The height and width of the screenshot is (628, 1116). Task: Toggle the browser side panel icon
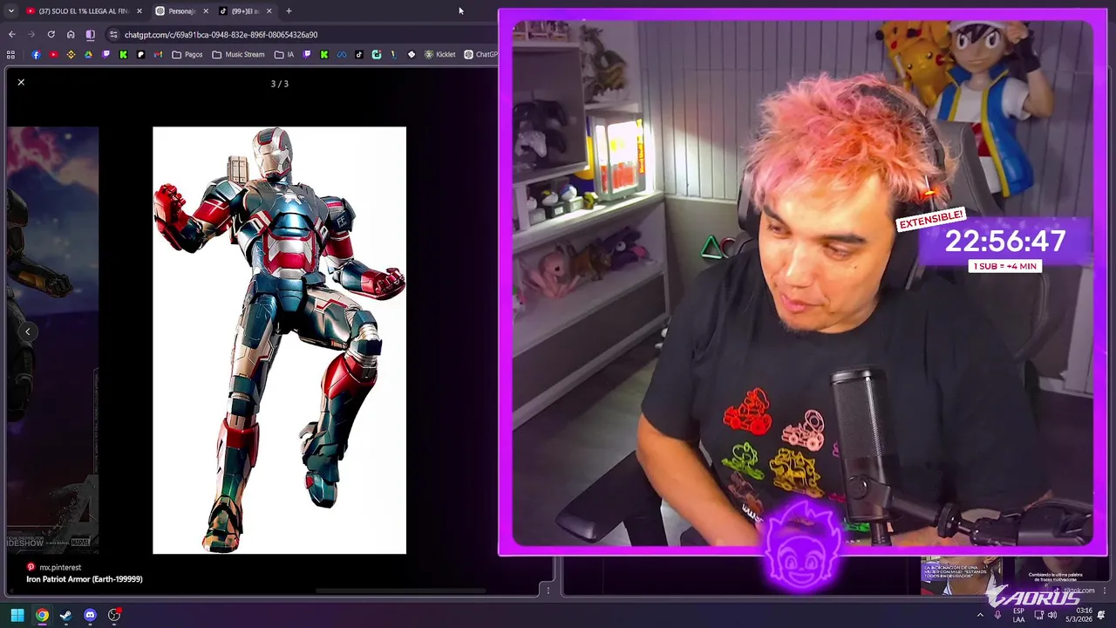click(x=90, y=34)
